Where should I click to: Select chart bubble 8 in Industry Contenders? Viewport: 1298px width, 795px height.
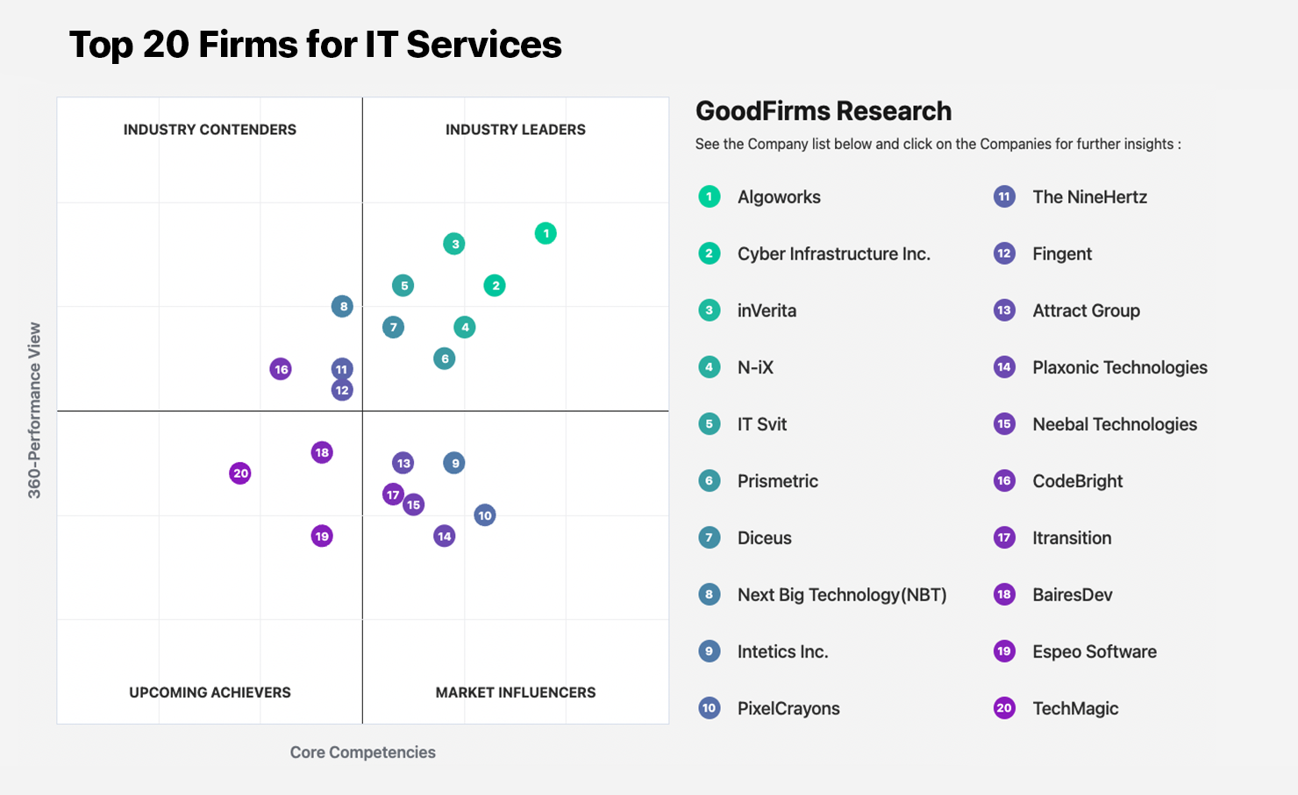tap(342, 307)
